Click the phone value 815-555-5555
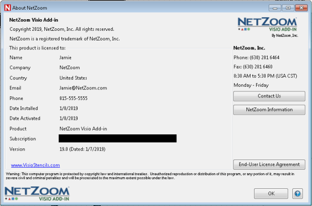The height and width of the screenshot is (206, 312). pyautogui.click(x=73, y=98)
